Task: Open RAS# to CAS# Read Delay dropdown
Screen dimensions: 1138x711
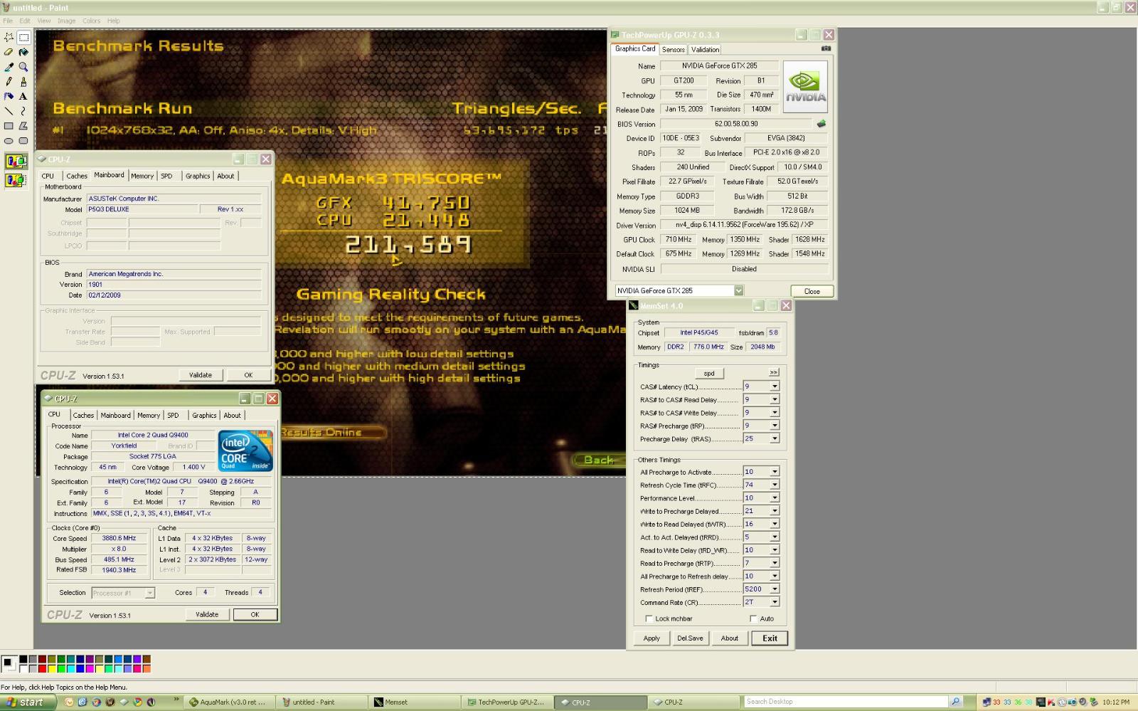Action: coord(775,399)
